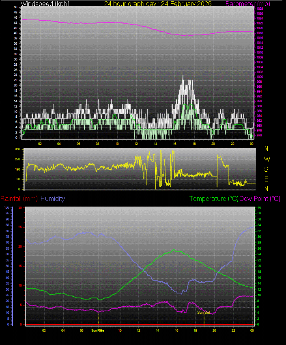Click the 'Windspeed (kph)' heading
Viewport: 286px width, 345px height.
pos(45,4)
